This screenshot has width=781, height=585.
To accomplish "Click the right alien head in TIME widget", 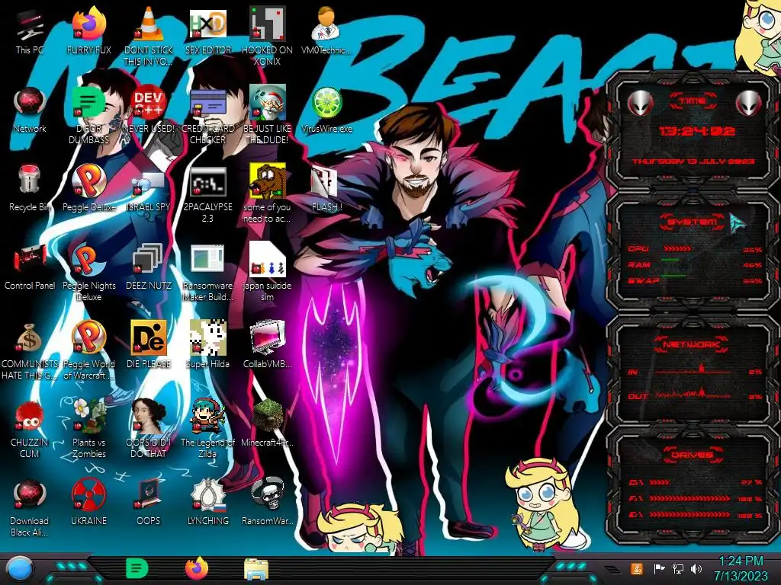I will coord(748,104).
